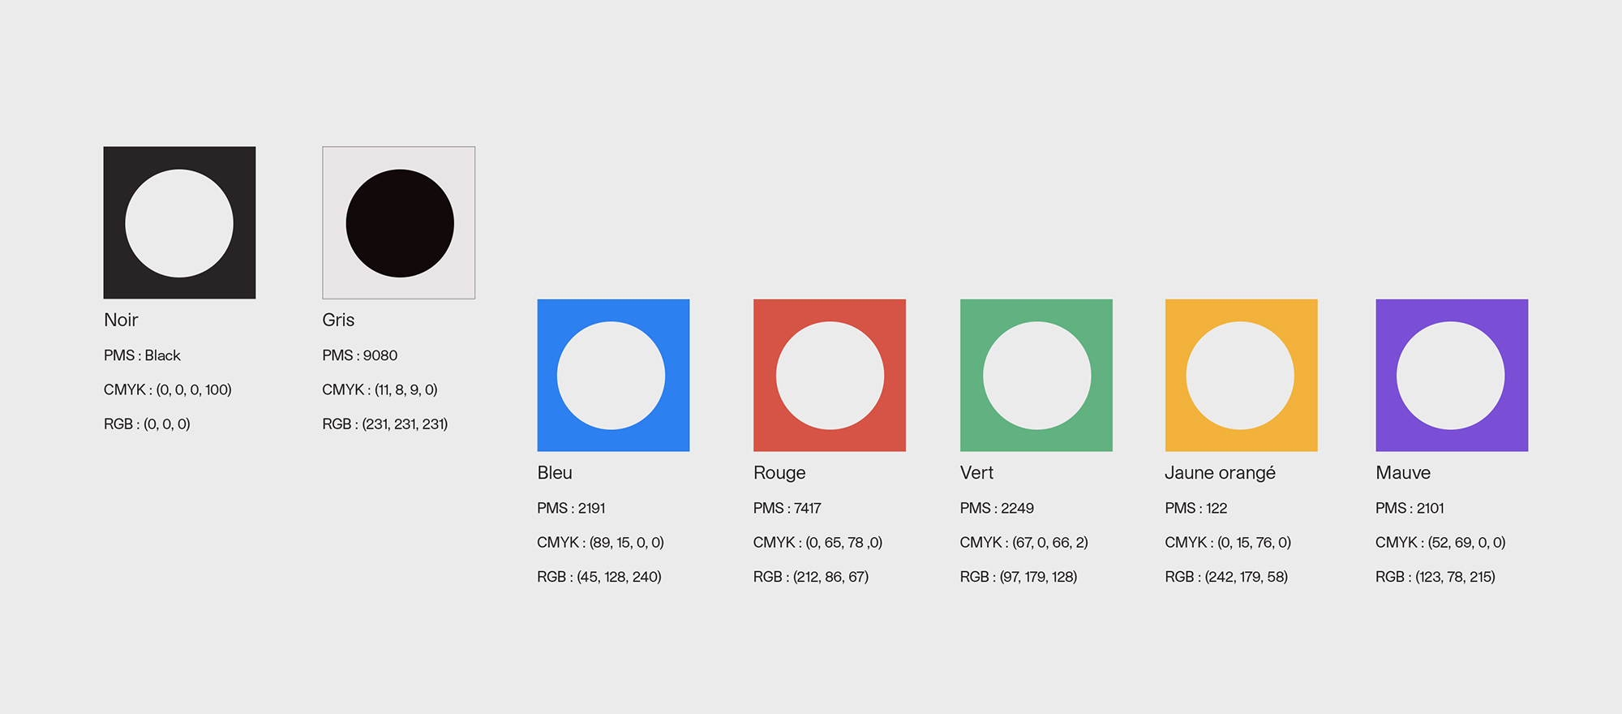Pick the purple Mauve color swatch
The image size is (1622, 714).
pyautogui.click(x=1452, y=375)
